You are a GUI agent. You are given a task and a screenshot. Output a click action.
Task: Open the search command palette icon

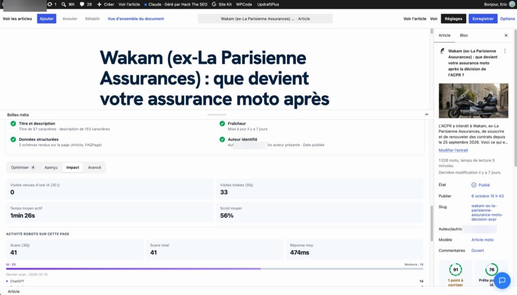coord(64,4)
